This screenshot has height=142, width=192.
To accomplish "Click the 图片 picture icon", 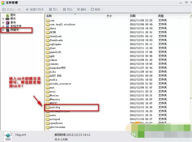I will pyautogui.click(x=8, y=15).
